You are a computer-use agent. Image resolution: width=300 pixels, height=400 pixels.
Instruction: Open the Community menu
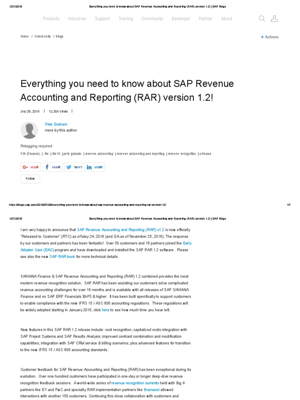point(152,19)
